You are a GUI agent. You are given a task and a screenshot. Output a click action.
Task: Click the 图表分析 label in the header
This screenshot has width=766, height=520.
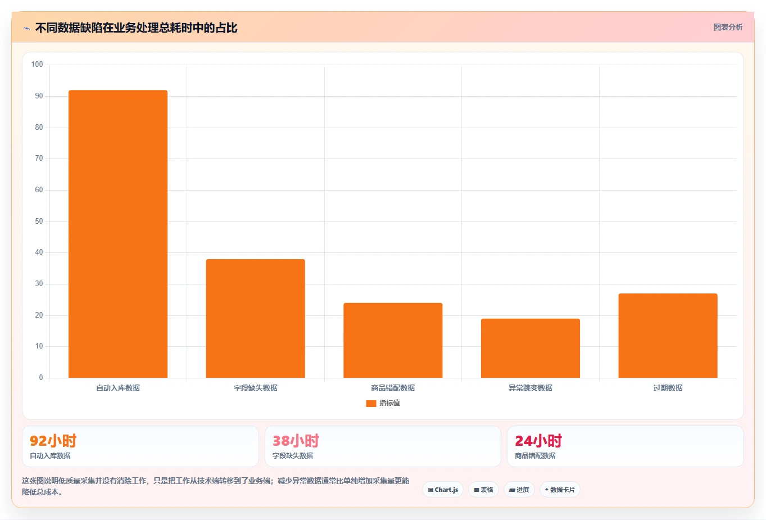(x=728, y=27)
